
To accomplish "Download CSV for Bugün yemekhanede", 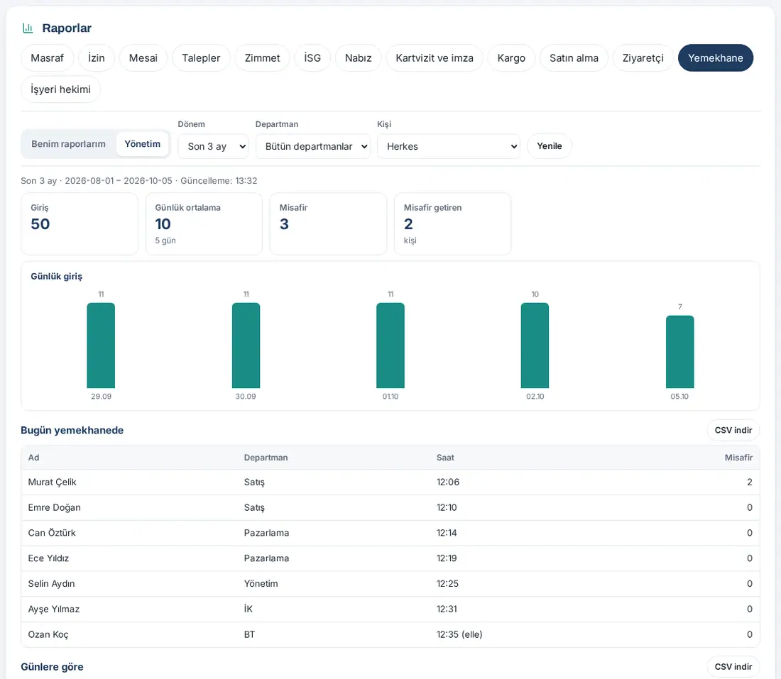I will (x=733, y=430).
